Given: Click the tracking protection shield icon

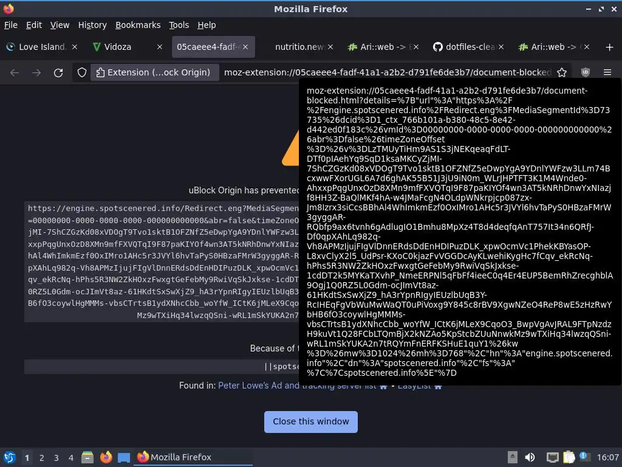Looking at the screenshot, I should click(82, 73).
